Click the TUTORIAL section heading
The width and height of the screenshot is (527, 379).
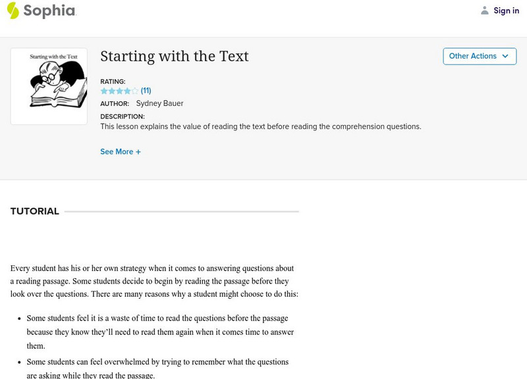click(35, 211)
